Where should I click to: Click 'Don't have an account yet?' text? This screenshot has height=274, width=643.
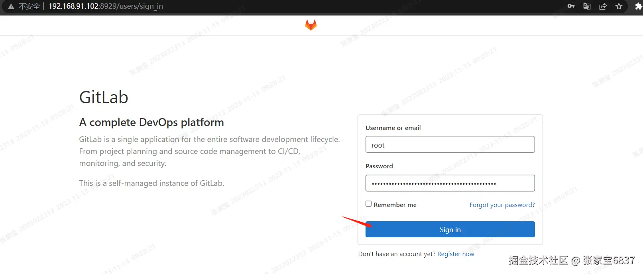click(397, 254)
